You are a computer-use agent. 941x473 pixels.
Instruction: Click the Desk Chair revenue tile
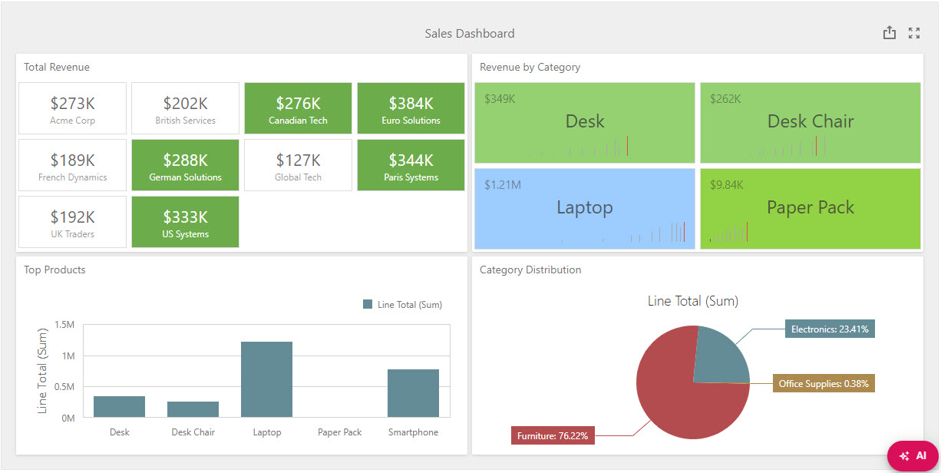(x=810, y=123)
